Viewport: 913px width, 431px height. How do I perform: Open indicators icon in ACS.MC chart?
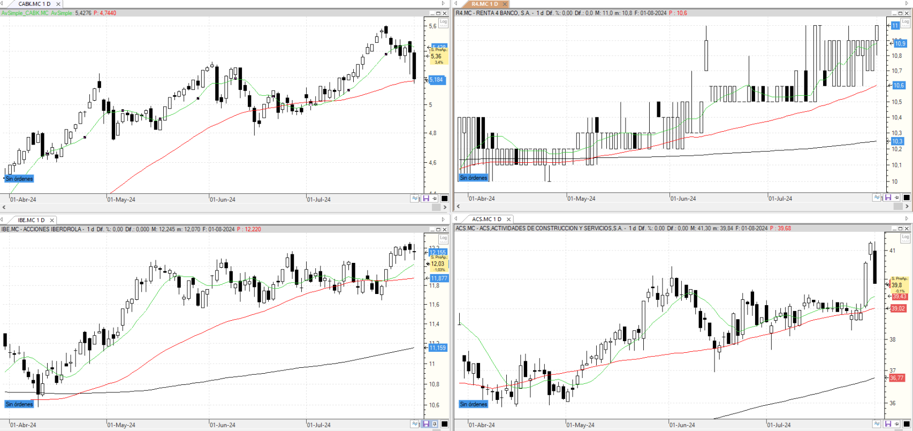pos(877,424)
